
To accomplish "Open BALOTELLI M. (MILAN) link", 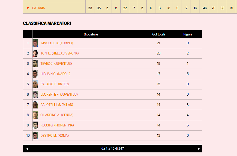I will coord(57,105).
